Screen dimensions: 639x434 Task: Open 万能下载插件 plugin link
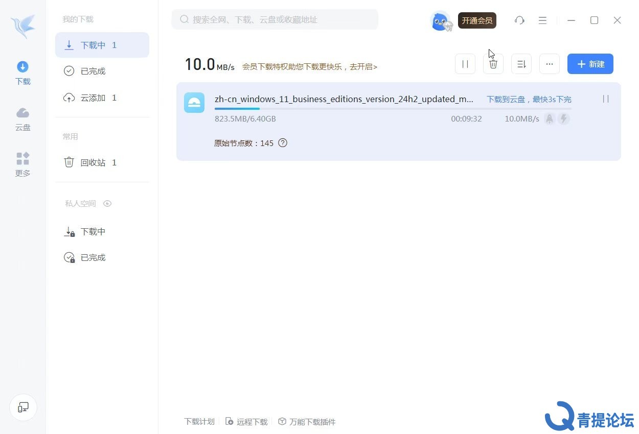pyautogui.click(x=307, y=422)
